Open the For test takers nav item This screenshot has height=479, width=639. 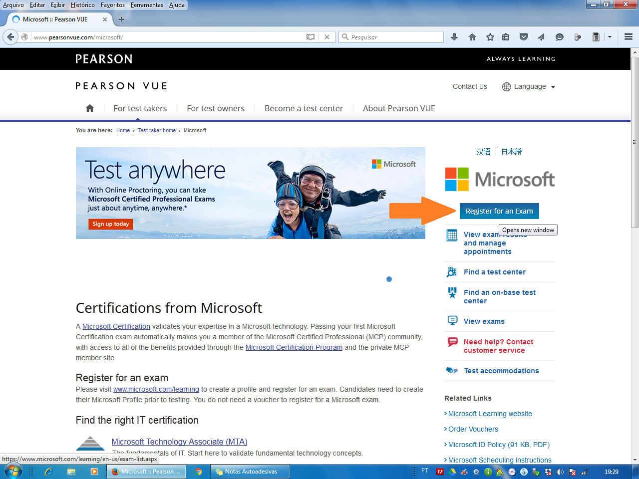point(140,108)
